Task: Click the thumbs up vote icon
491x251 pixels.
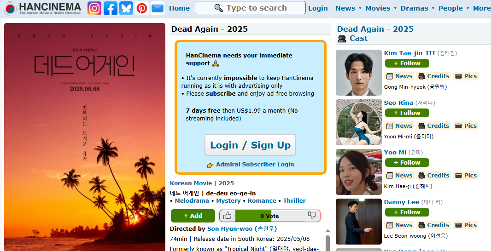Action: pyautogui.click(x=228, y=216)
